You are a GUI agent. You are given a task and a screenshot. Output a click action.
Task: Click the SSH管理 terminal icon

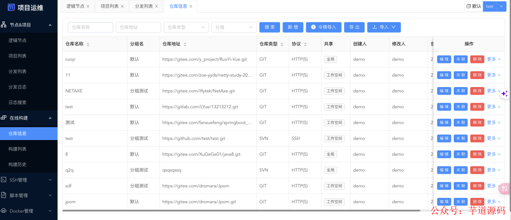coord(4,180)
